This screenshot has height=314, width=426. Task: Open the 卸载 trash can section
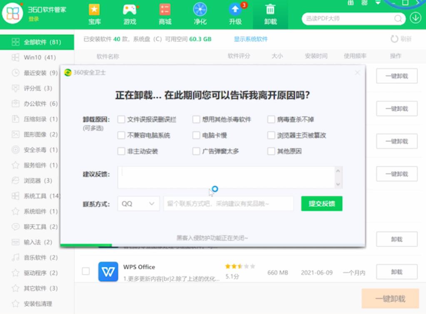point(270,15)
